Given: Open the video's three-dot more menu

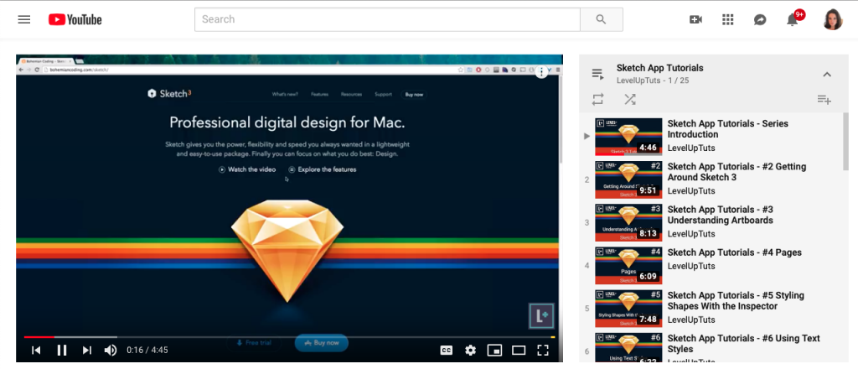Looking at the screenshot, I should pyautogui.click(x=541, y=72).
